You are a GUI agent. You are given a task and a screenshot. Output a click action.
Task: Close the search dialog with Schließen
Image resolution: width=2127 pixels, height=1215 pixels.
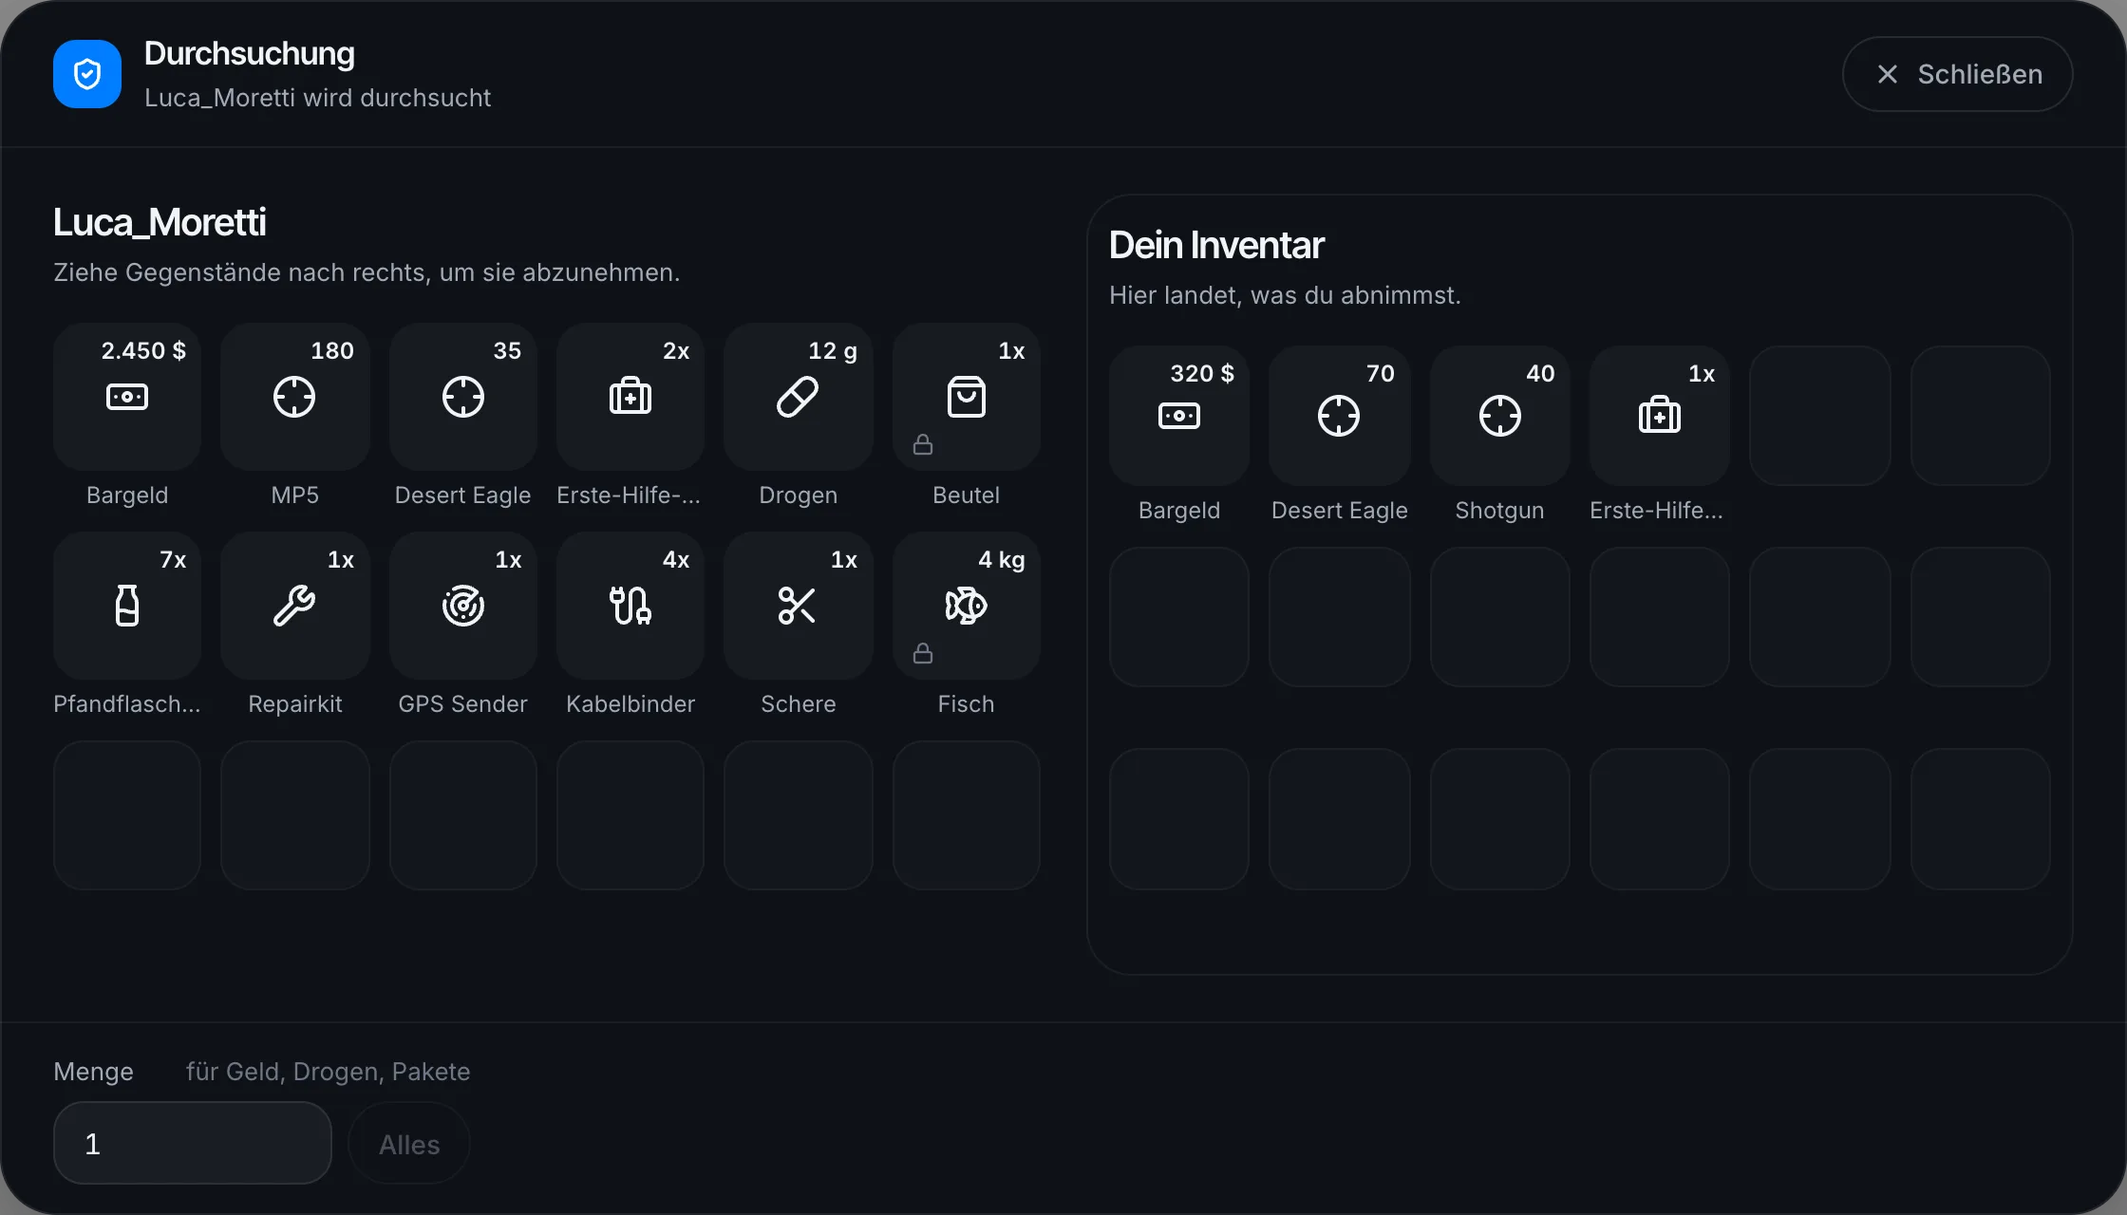point(1957,74)
